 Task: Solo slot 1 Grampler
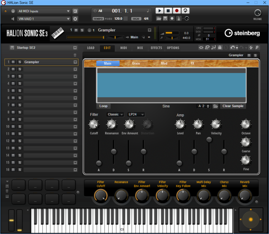tap(20, 62)
